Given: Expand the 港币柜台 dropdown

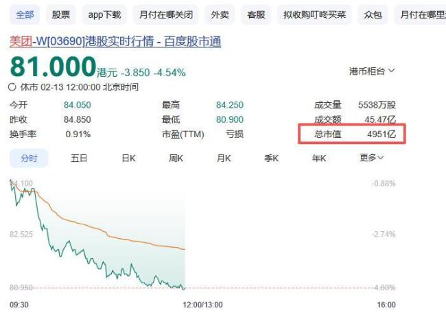Looking at the screenshot, I should 372,71.
